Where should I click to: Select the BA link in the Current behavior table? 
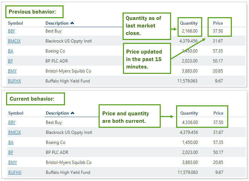click(11, 142)
